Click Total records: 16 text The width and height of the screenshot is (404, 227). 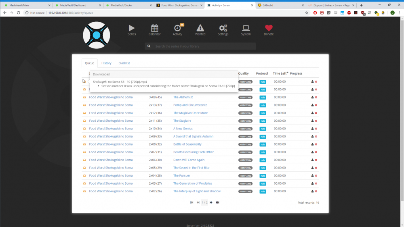[x=308, y=202]
